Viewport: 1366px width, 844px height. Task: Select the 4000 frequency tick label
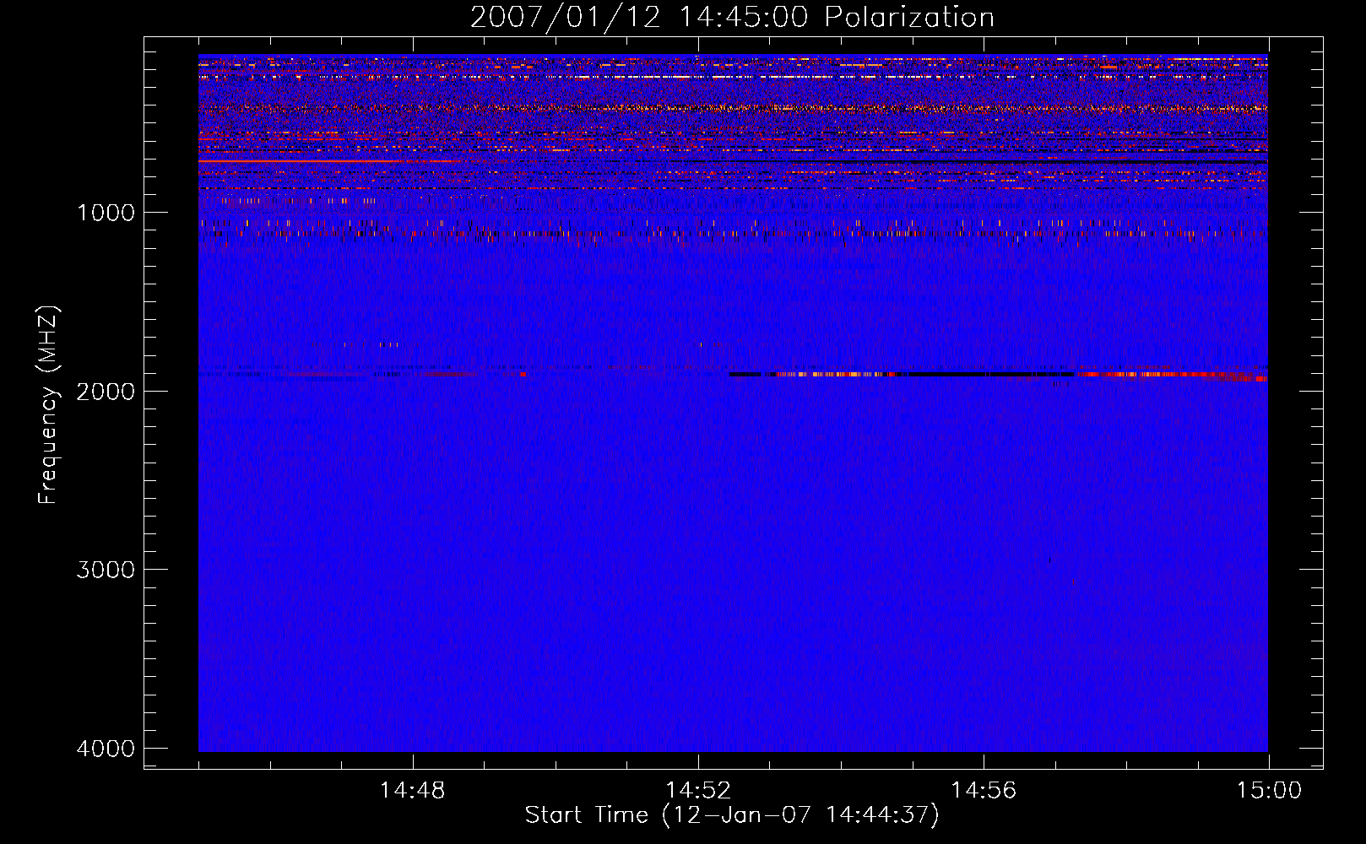[x=106, y=749]
